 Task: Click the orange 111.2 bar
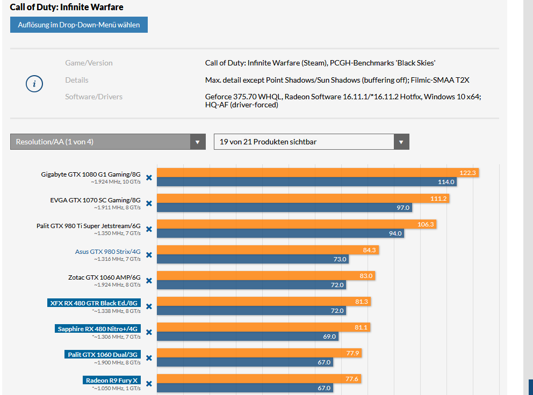303,199
